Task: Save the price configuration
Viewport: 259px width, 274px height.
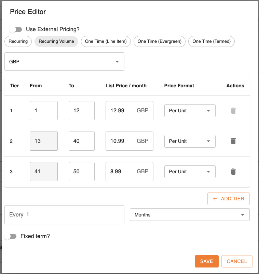Action: (206, 261)
